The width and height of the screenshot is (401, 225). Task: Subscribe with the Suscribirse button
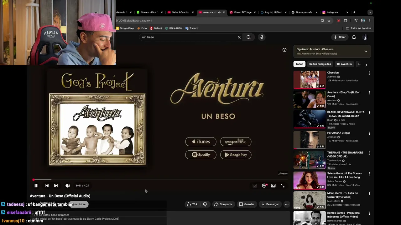coord(79,204)
